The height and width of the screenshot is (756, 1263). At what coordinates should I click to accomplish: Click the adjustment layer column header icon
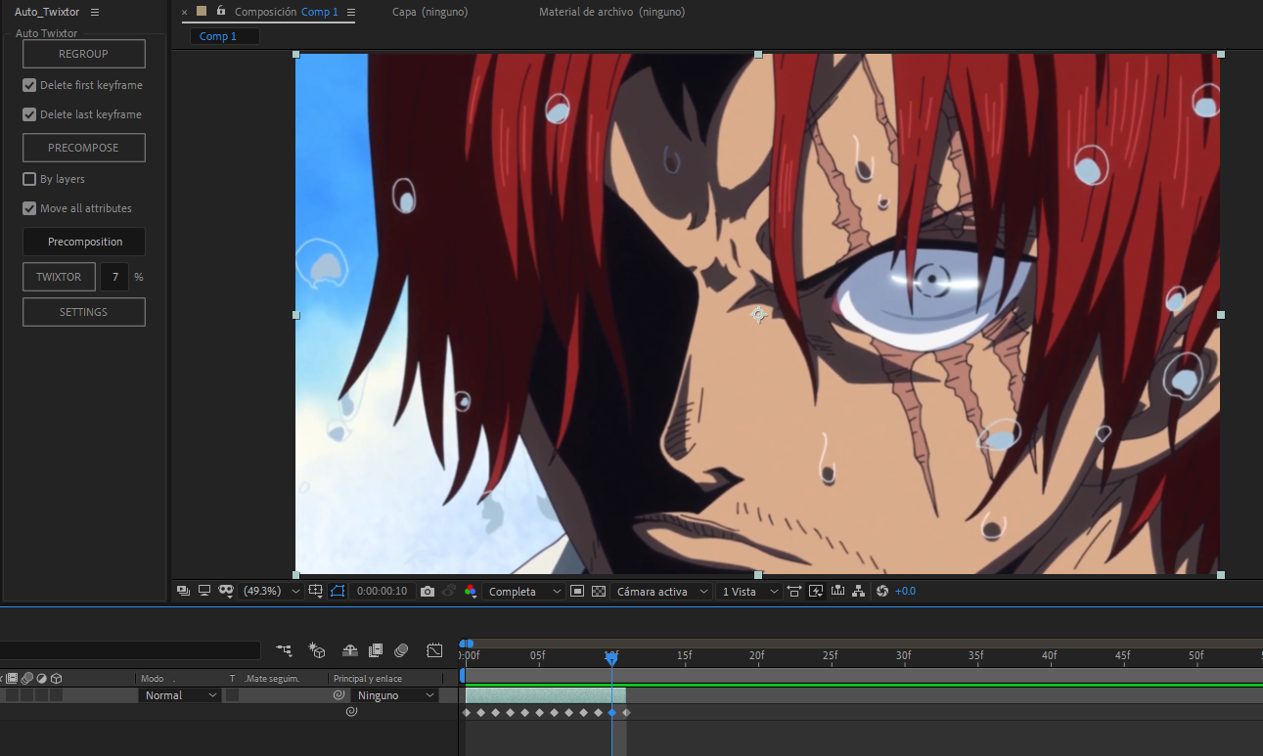pos(42,678)
